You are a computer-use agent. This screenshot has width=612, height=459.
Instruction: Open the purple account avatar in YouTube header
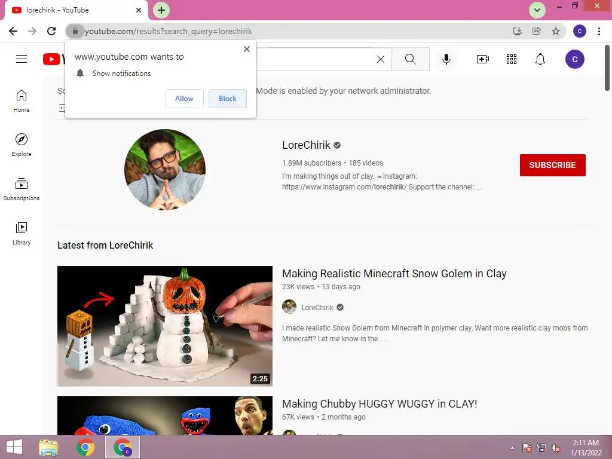click(574, 59)
